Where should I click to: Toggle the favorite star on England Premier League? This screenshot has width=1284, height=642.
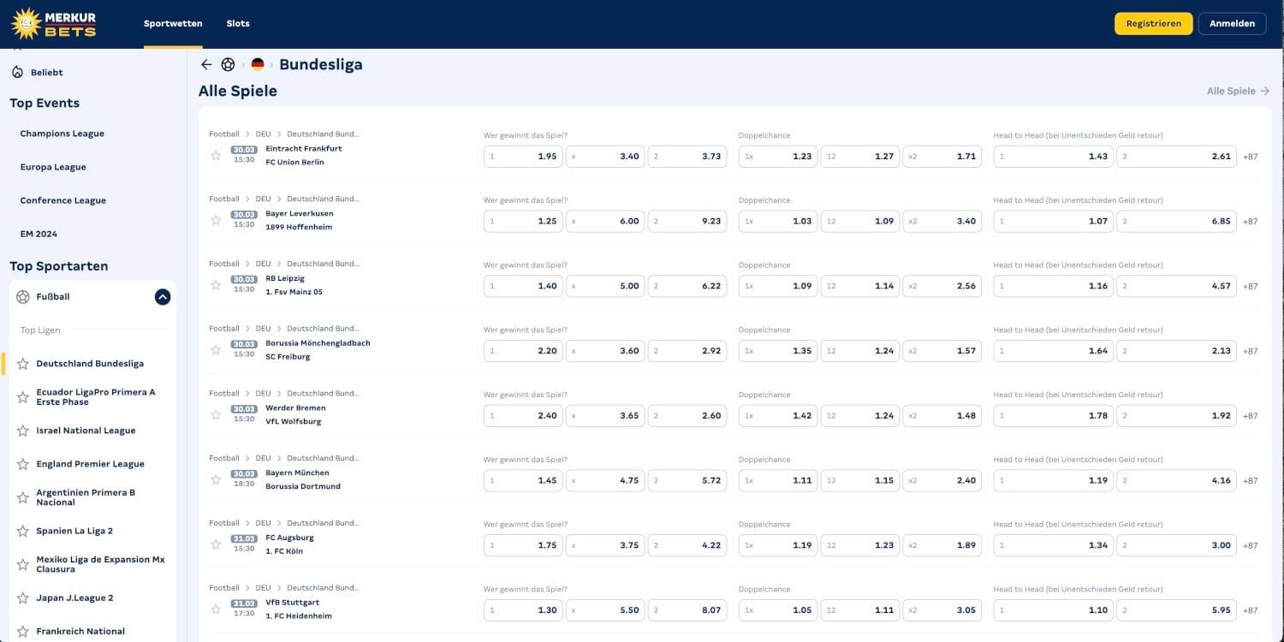click(x=23, y=463)
